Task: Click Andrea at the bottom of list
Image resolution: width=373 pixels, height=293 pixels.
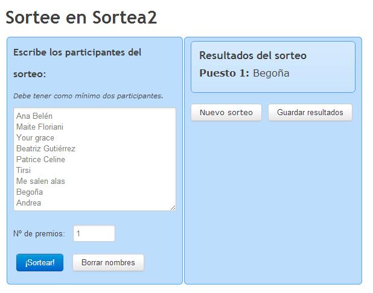Action: 28,203
